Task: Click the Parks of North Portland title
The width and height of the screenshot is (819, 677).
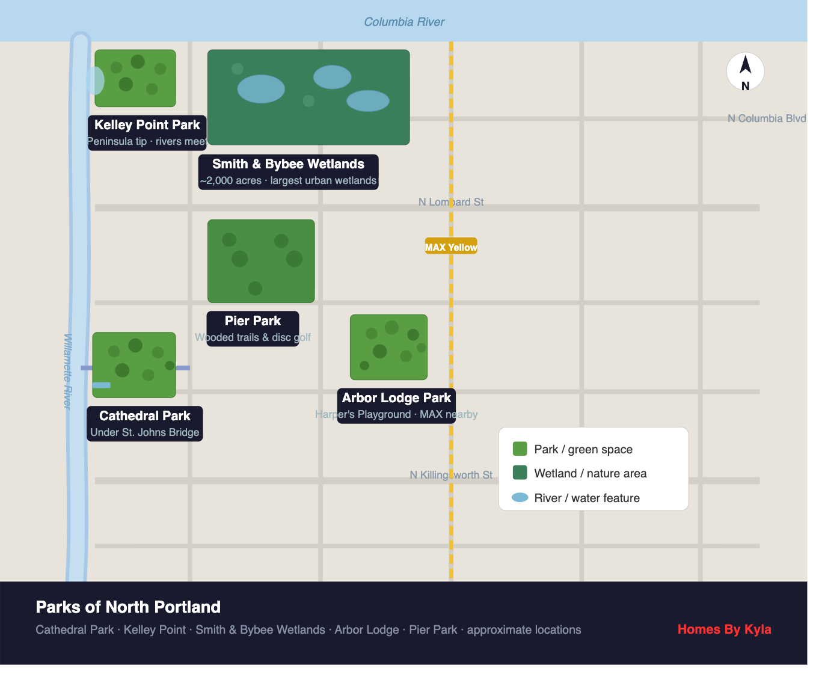Action: click(x=128, y=607)
